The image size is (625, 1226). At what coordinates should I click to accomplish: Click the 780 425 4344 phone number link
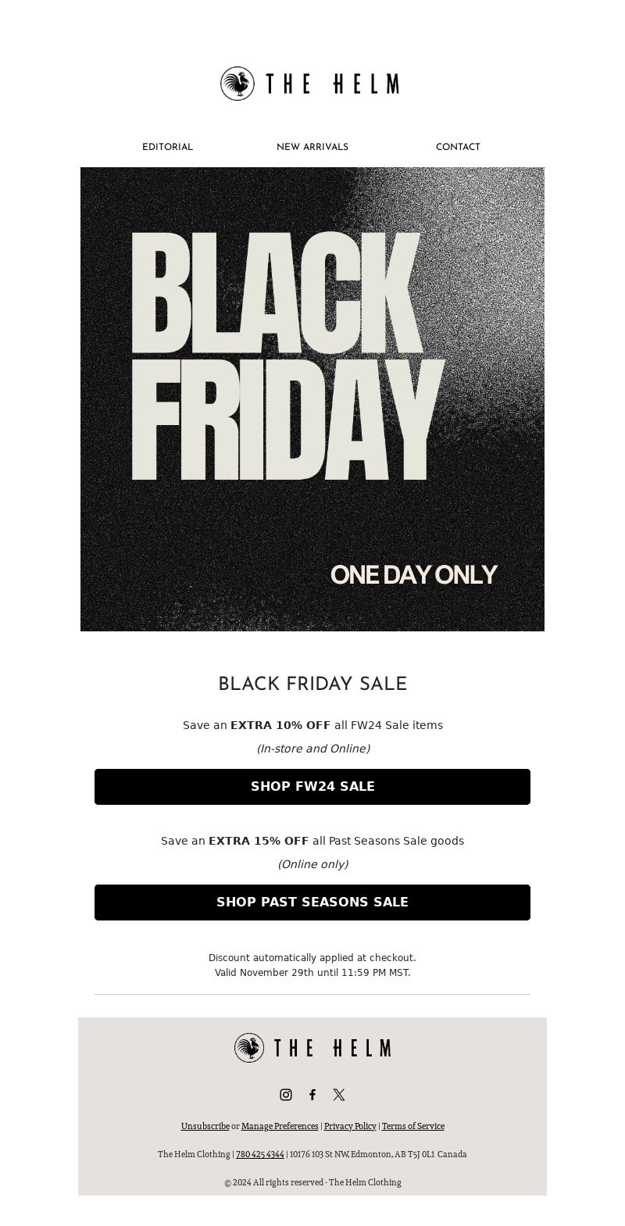(260, 1154)
